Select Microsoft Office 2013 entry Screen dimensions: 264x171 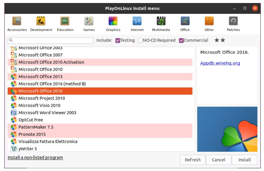click(100, 77)
